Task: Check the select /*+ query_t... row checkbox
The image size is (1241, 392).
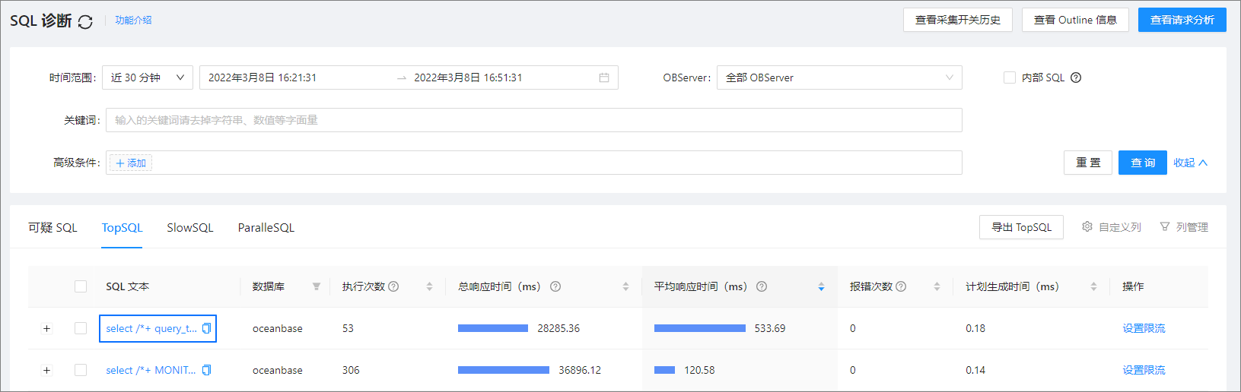Action: [81, 328]
